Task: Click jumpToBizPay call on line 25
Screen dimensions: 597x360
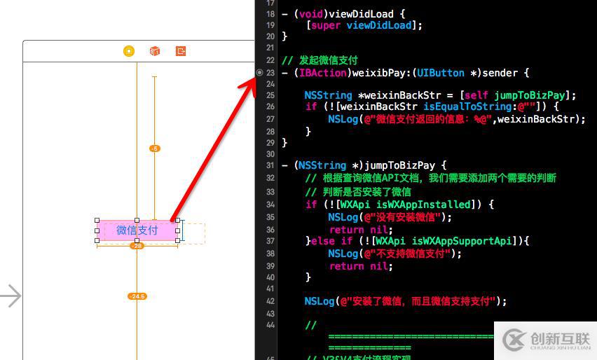Action: click(530, 95)
